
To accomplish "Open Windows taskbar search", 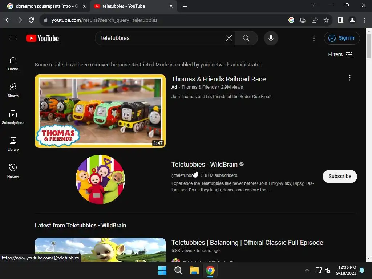I will [x=178, y=270].
